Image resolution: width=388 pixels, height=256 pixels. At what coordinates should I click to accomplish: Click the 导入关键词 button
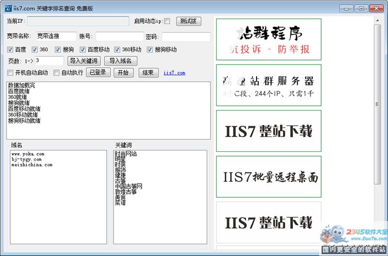[83, 61]
